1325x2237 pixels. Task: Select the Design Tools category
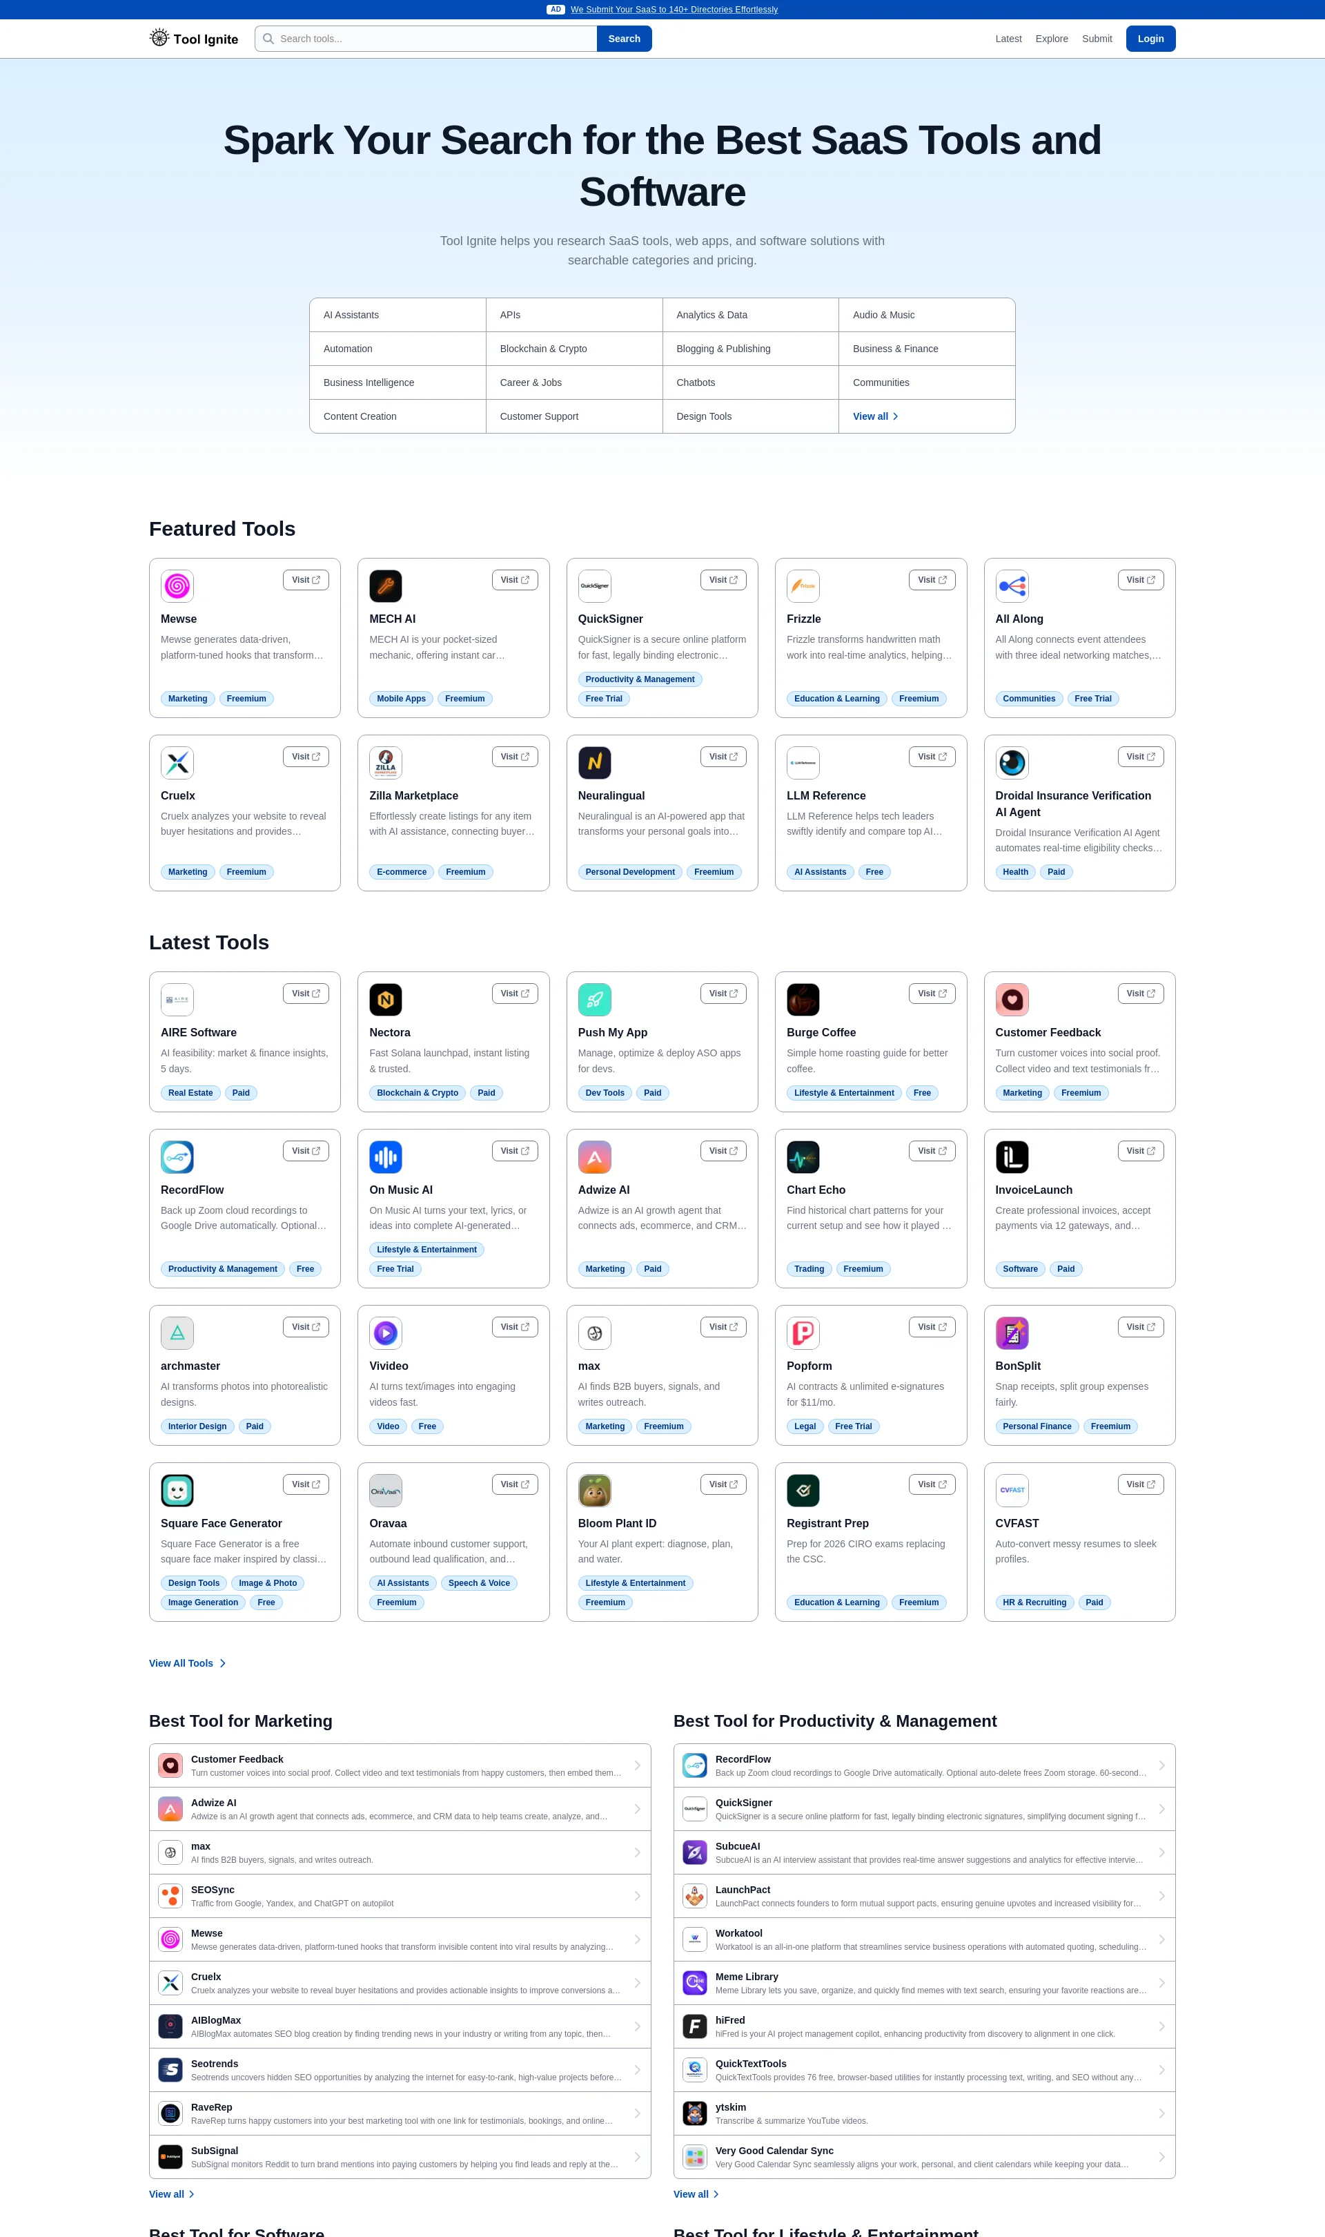[x=751, y=417]
